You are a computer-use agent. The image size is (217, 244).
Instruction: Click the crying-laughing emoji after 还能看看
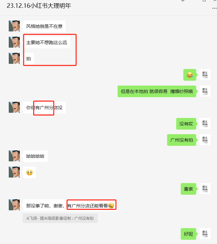(x=111, y=205)
